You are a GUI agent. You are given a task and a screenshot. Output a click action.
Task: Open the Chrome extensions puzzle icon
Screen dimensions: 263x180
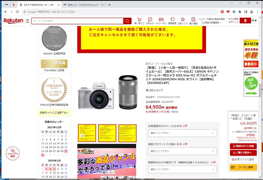point(240,12)
